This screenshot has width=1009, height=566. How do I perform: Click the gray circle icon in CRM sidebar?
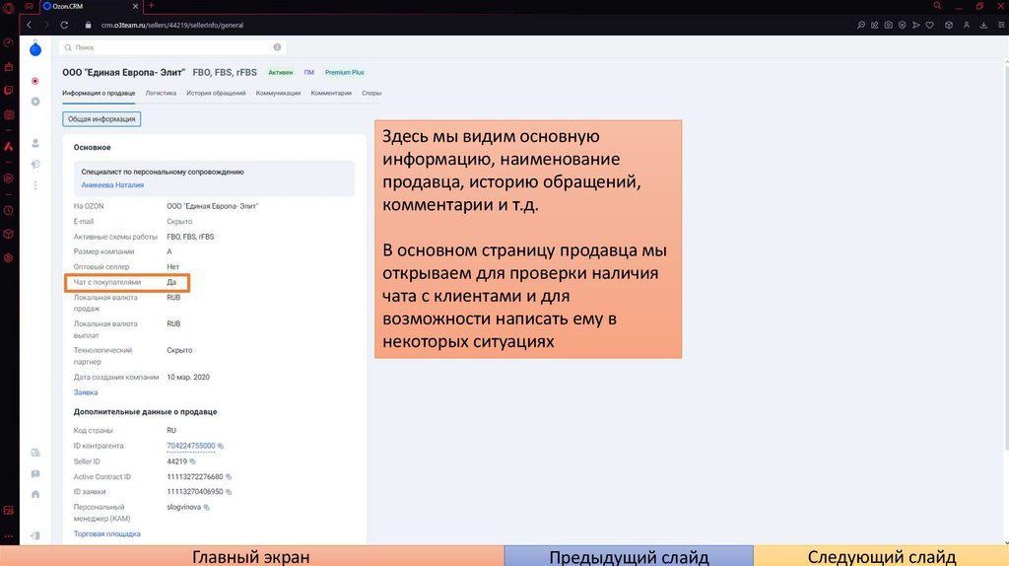35,102
